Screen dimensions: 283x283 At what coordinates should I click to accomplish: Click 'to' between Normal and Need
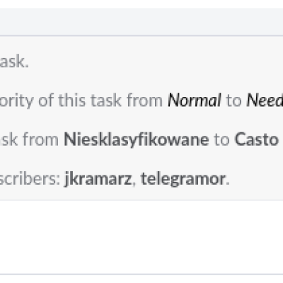(233, 100)
